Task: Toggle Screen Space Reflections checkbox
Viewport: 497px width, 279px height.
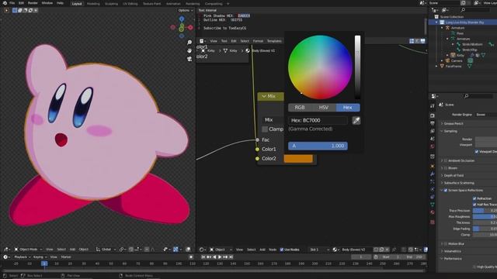Action: [x=446, y=191]
